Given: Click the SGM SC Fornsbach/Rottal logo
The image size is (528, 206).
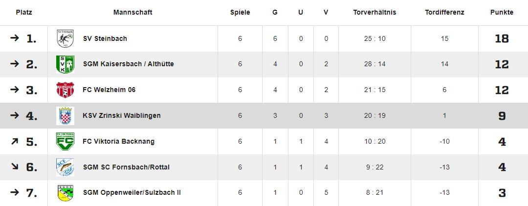Looking at the screenshot, I should click(65, 167).
